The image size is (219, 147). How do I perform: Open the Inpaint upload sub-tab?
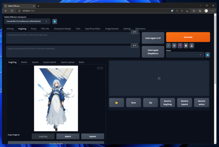pyautogui.click(x=67, y=62)
